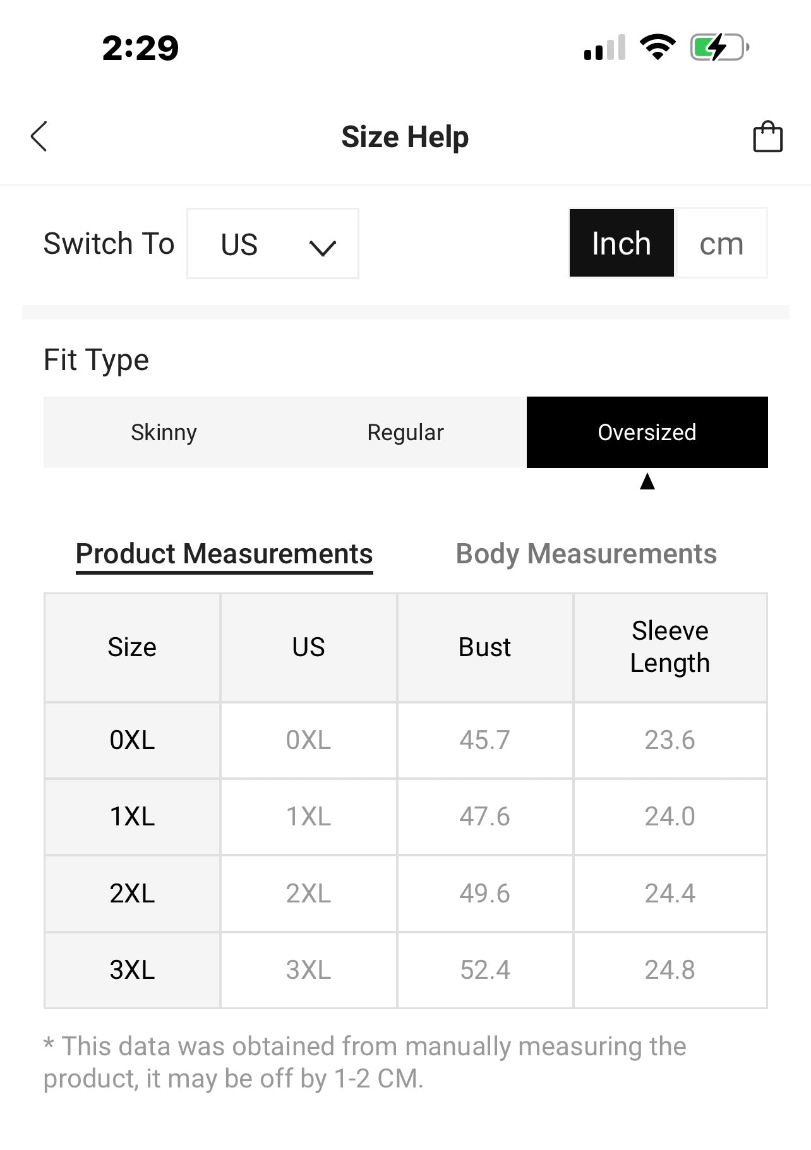Tap the cellular signal bars icon
Viewport: 811px width, 1150px height.
[604, 47]
